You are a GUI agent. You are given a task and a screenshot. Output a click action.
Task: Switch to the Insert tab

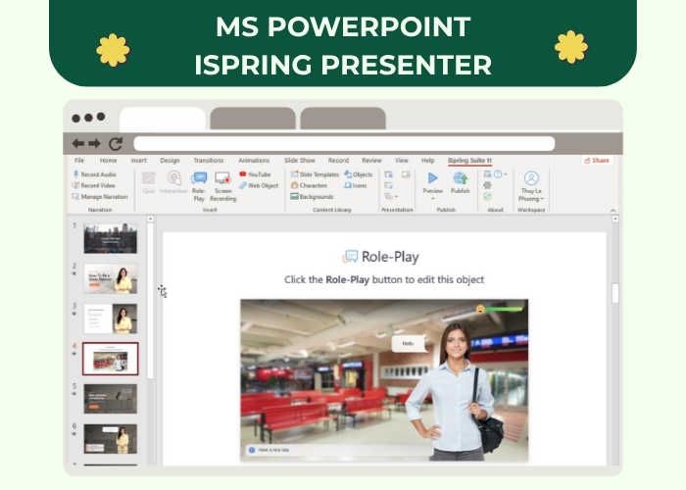139,161
